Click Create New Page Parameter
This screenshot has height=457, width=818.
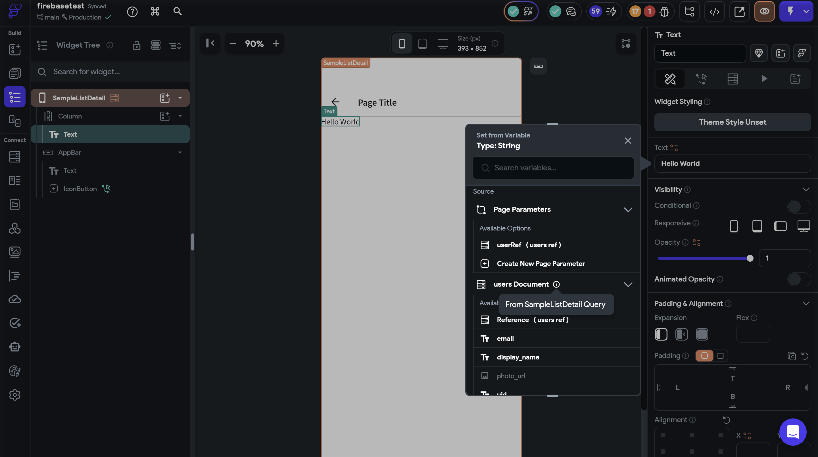pos(541,264)
